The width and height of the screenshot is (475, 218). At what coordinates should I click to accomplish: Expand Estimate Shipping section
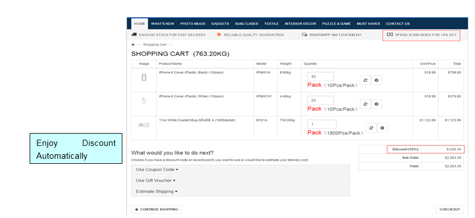tap(240, 191)
